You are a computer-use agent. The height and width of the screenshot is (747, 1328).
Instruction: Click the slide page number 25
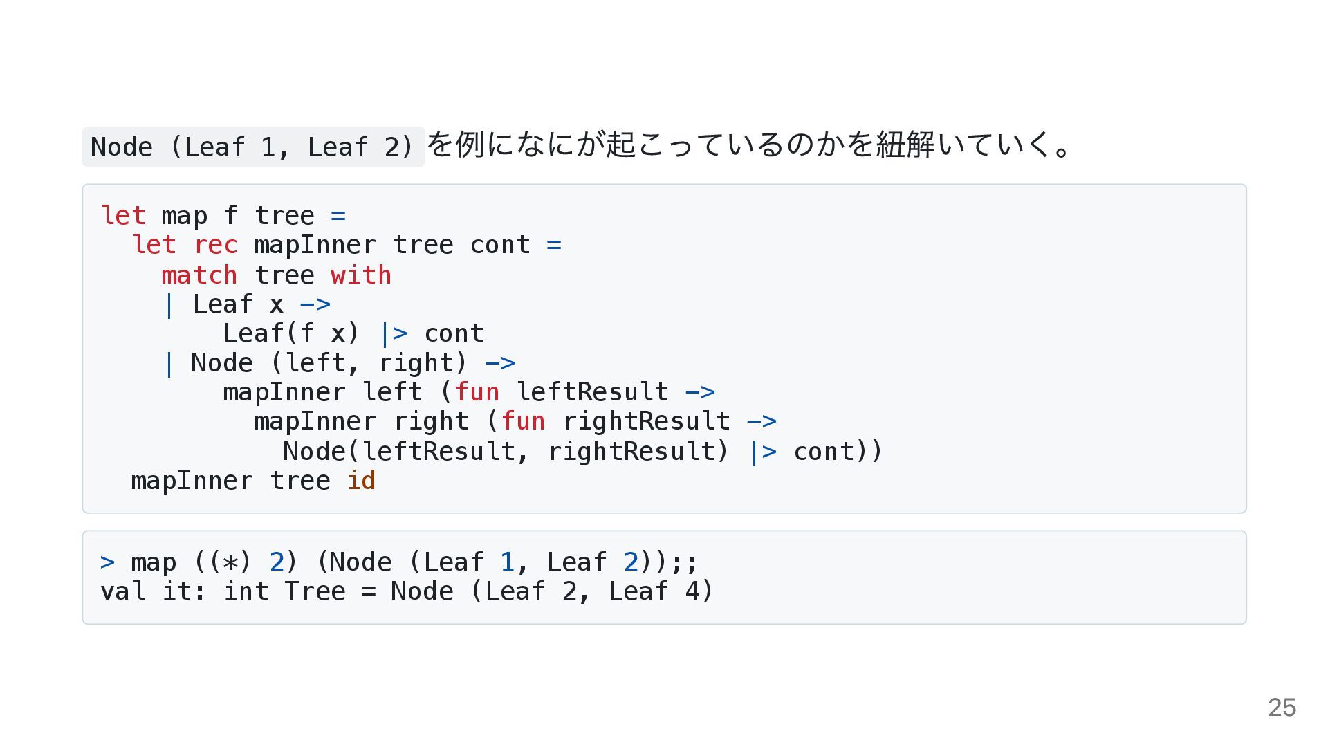[1282, 708]
